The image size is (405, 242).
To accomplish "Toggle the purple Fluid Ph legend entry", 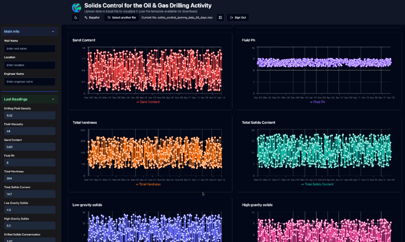I will 317,102.
